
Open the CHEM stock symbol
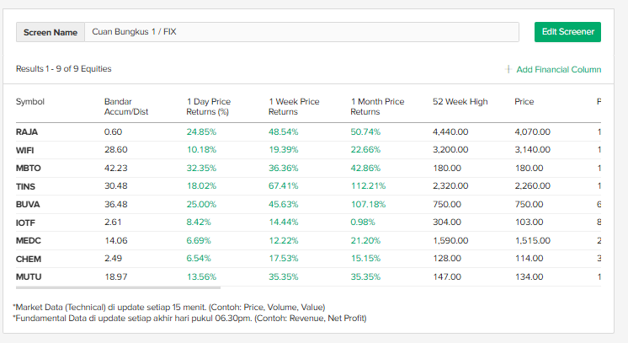[29, 258]
